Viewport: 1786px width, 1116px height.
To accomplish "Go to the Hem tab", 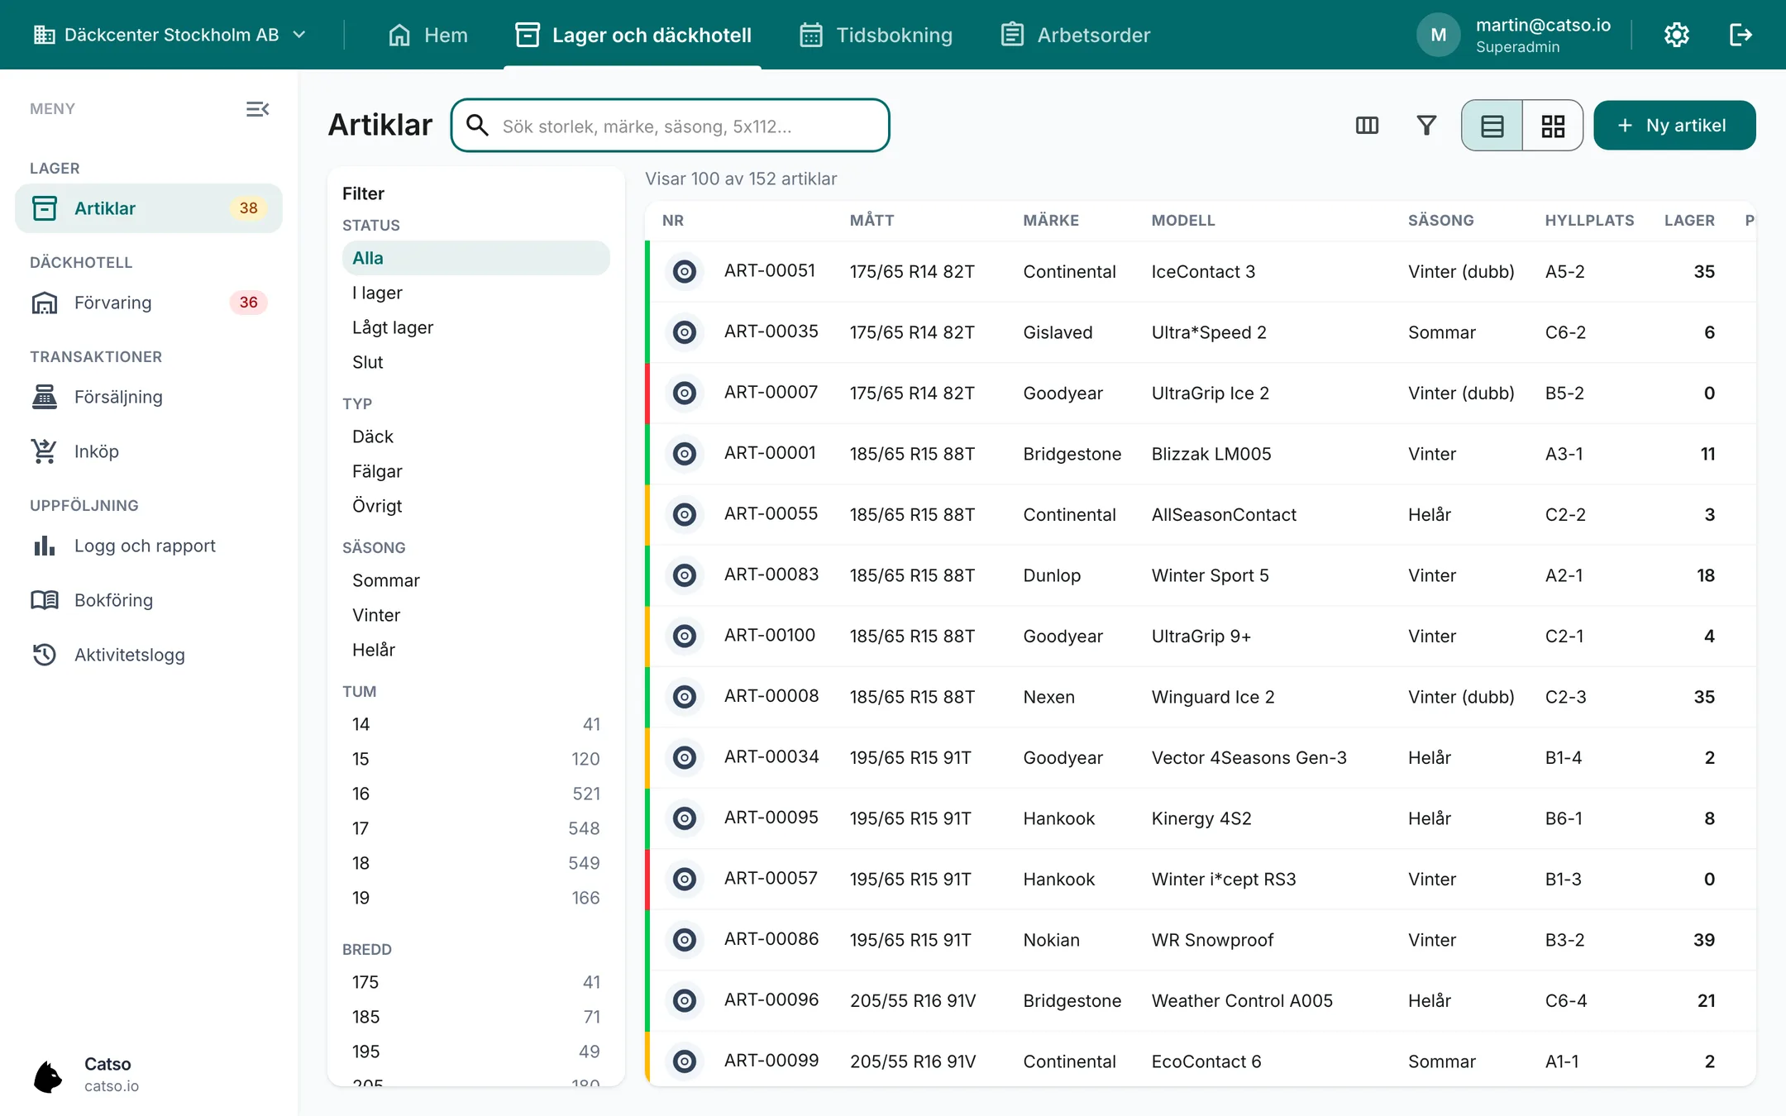I will pos(428,35).
